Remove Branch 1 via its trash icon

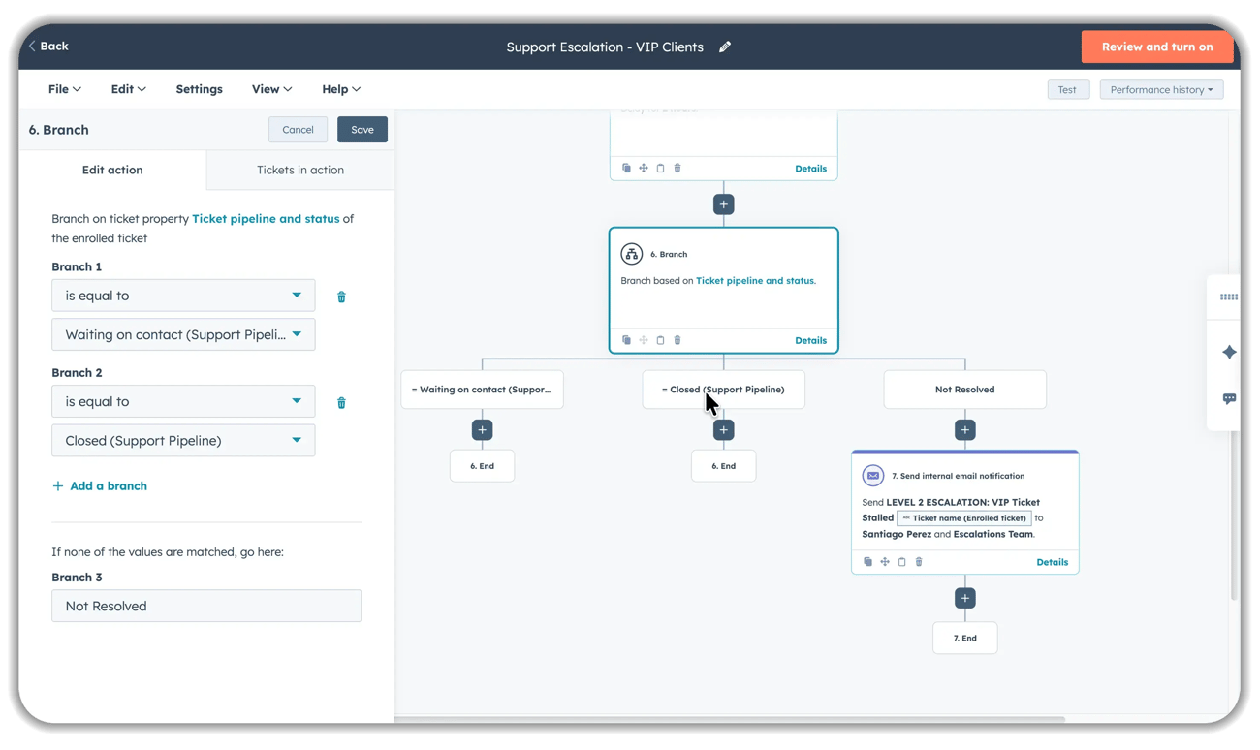[340, 297]
